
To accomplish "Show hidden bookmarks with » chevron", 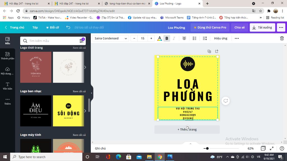I will click(260, 18).
